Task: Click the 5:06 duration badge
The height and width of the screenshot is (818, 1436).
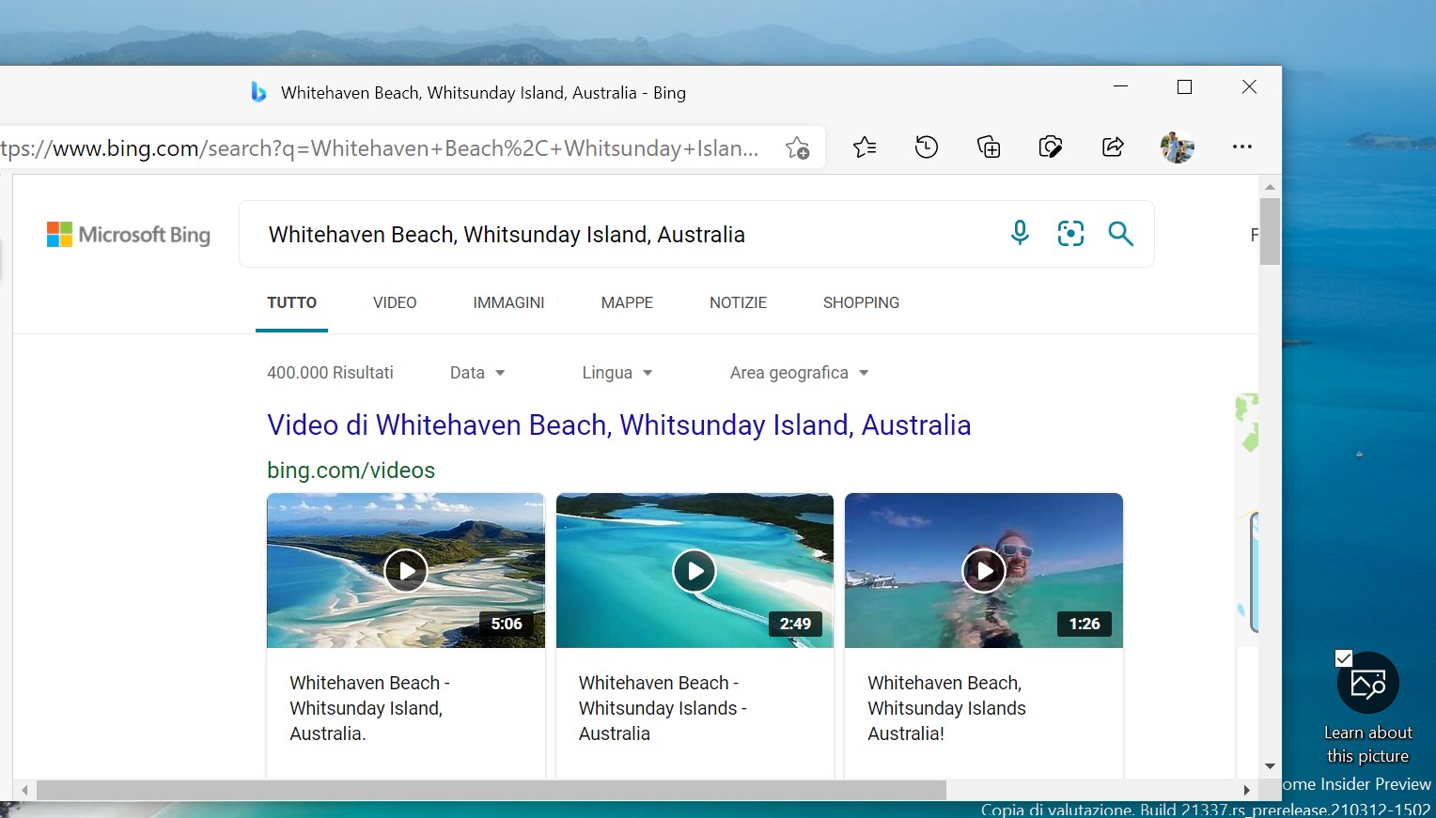Action: pyautogui.click(x=507, y=624)
